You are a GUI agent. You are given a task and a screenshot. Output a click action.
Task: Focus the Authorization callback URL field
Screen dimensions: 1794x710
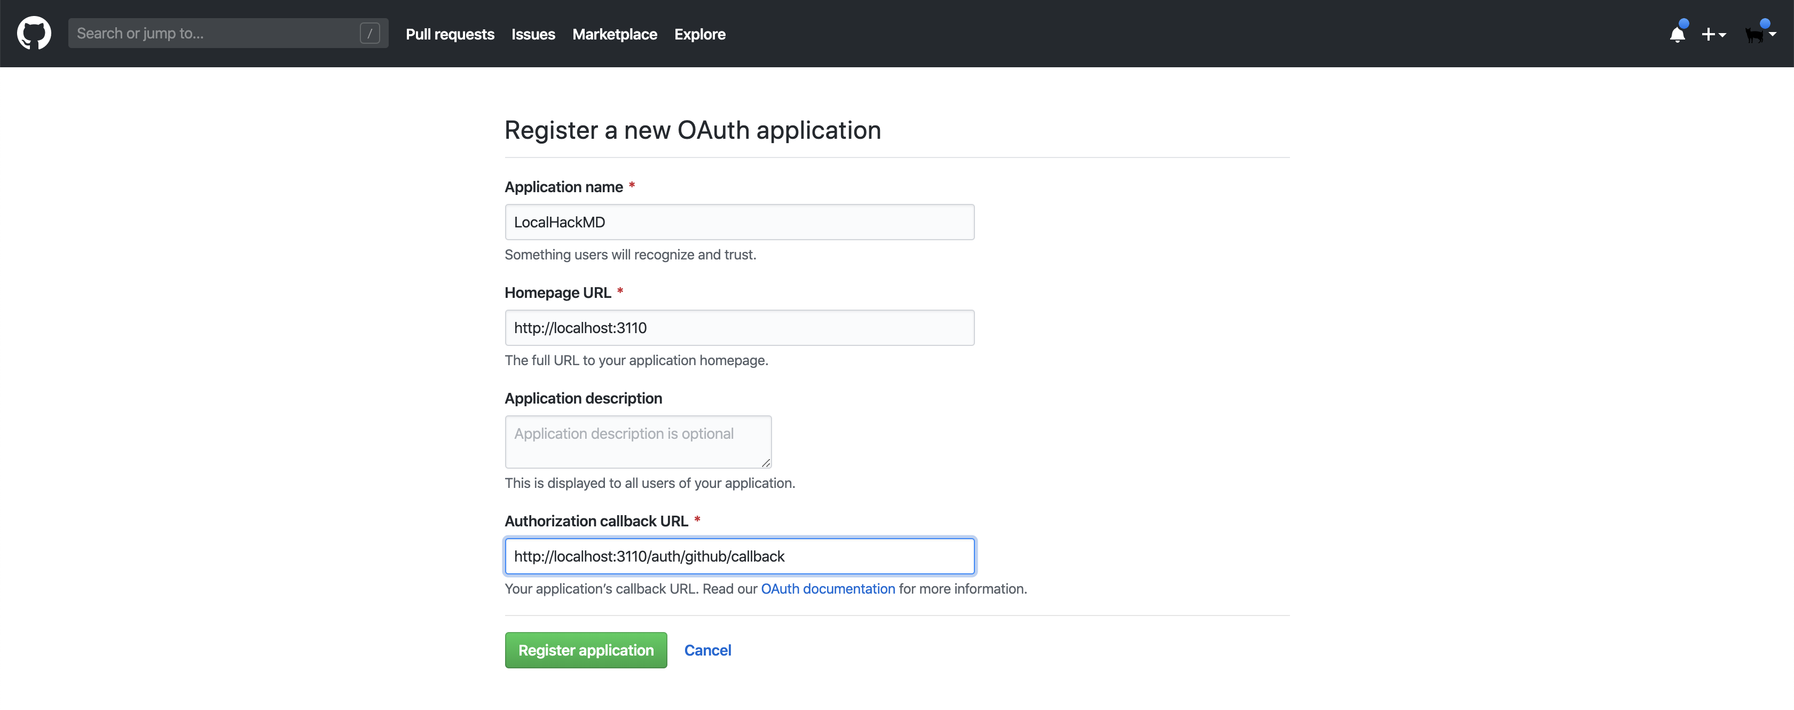[739, 556]
